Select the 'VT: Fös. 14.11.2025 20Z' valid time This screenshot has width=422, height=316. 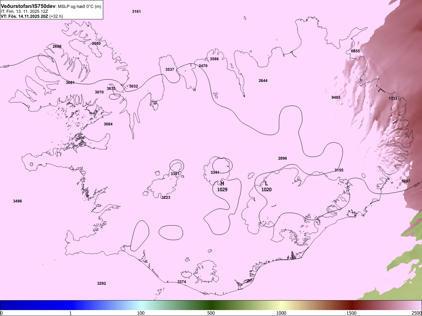click(24, 16)
